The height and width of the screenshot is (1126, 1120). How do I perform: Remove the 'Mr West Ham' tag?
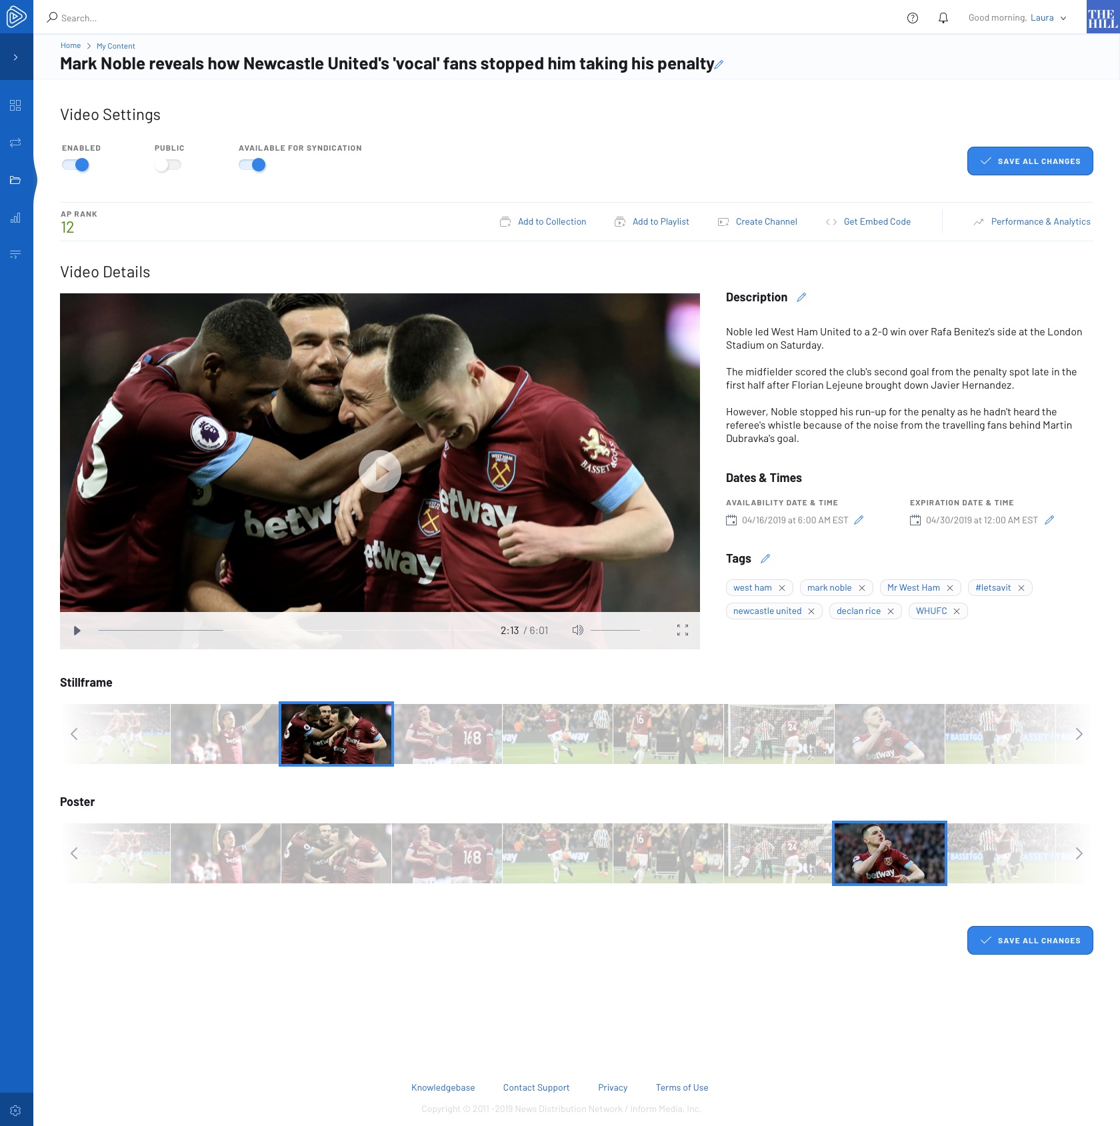tap(950, 588)
